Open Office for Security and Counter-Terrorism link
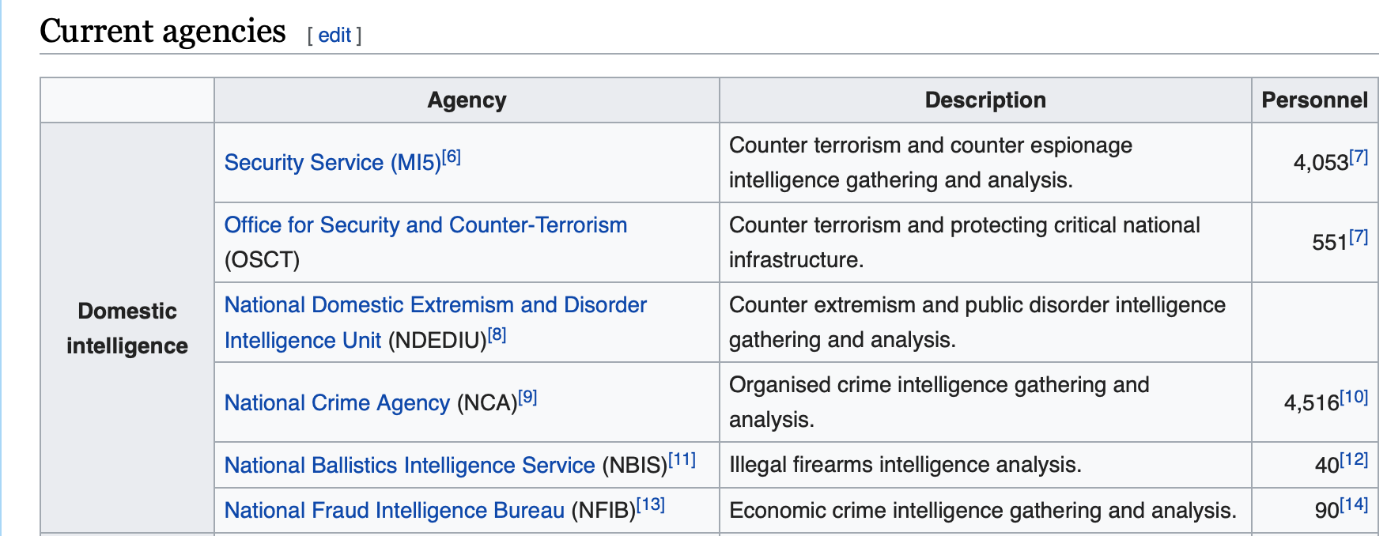 pyautogui.click(x=425, y=225)
